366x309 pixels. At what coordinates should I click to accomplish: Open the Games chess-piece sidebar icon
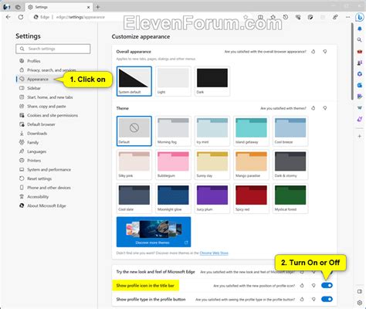coord(360,63)
